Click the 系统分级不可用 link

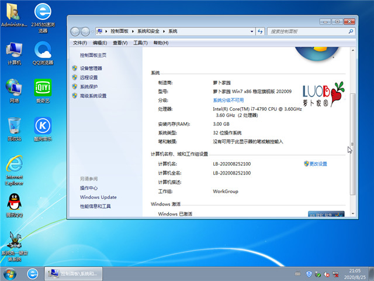228,100
